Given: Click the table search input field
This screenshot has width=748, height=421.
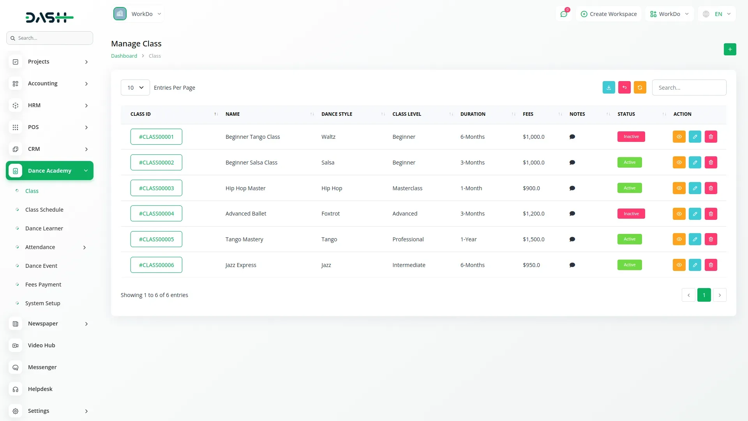Looking at the screenshot, I should click(689, 88).
